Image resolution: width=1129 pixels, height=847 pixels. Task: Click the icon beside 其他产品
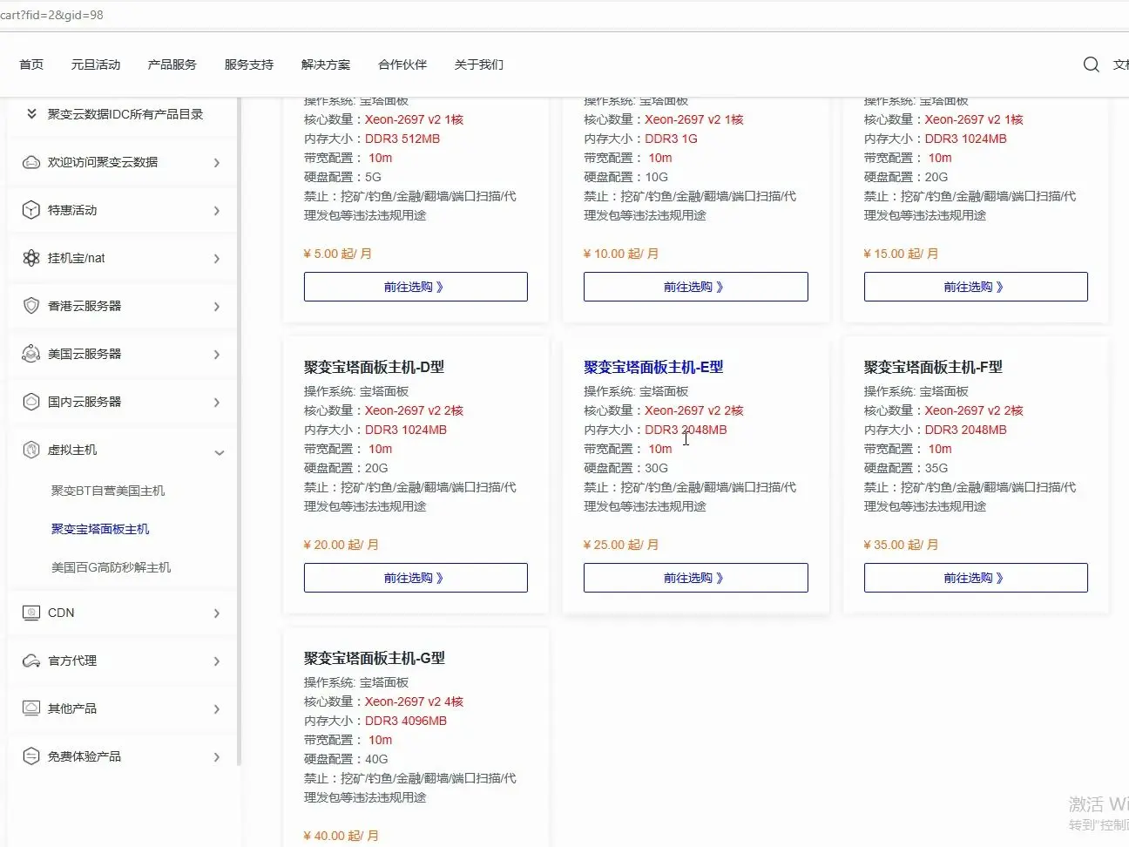[31, 708]
